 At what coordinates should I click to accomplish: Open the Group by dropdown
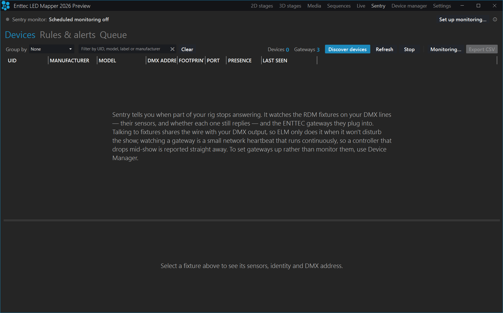click(x=51, y=49)
